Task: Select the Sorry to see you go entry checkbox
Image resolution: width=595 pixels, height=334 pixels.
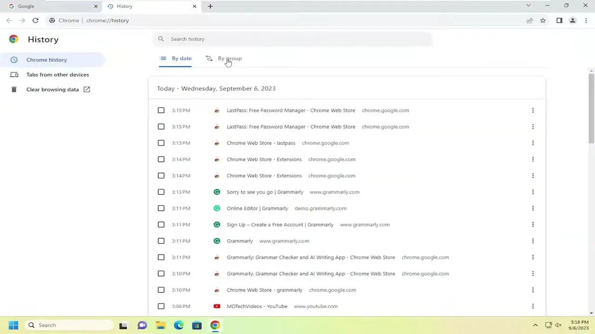Action: coord(161,192)
